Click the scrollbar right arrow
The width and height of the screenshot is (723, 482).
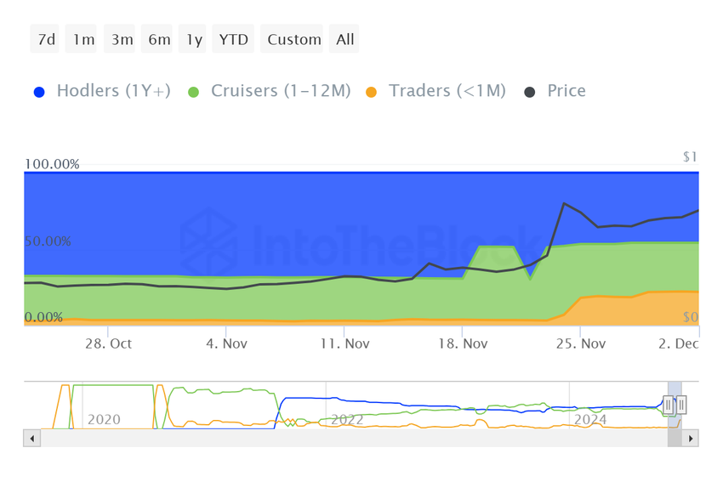691,439
